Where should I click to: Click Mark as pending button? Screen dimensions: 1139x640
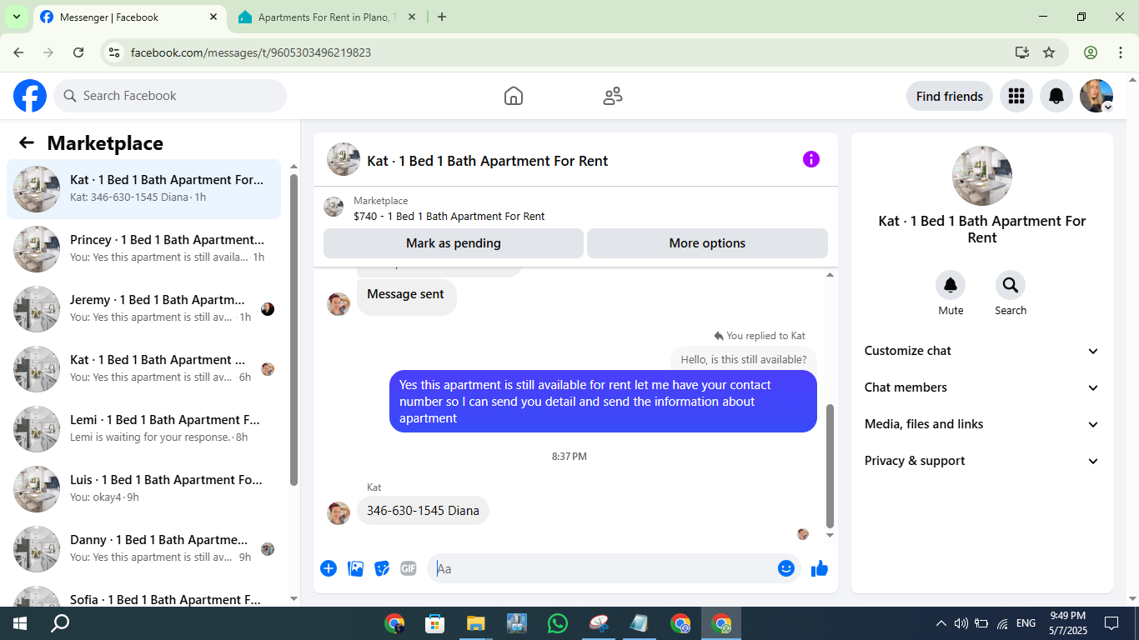(x=454, y=243)
